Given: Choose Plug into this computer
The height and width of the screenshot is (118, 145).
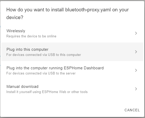Looking at the screenshot, I should 72,52.
